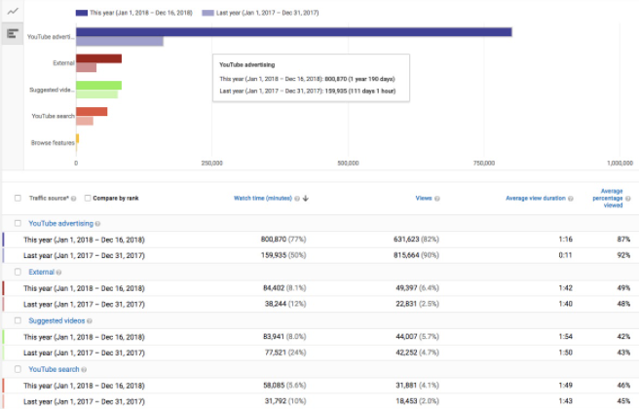Click watch time value 159,935 (50%)
The width and height of the screenshot is (639, 409).
tap(283, 255)
